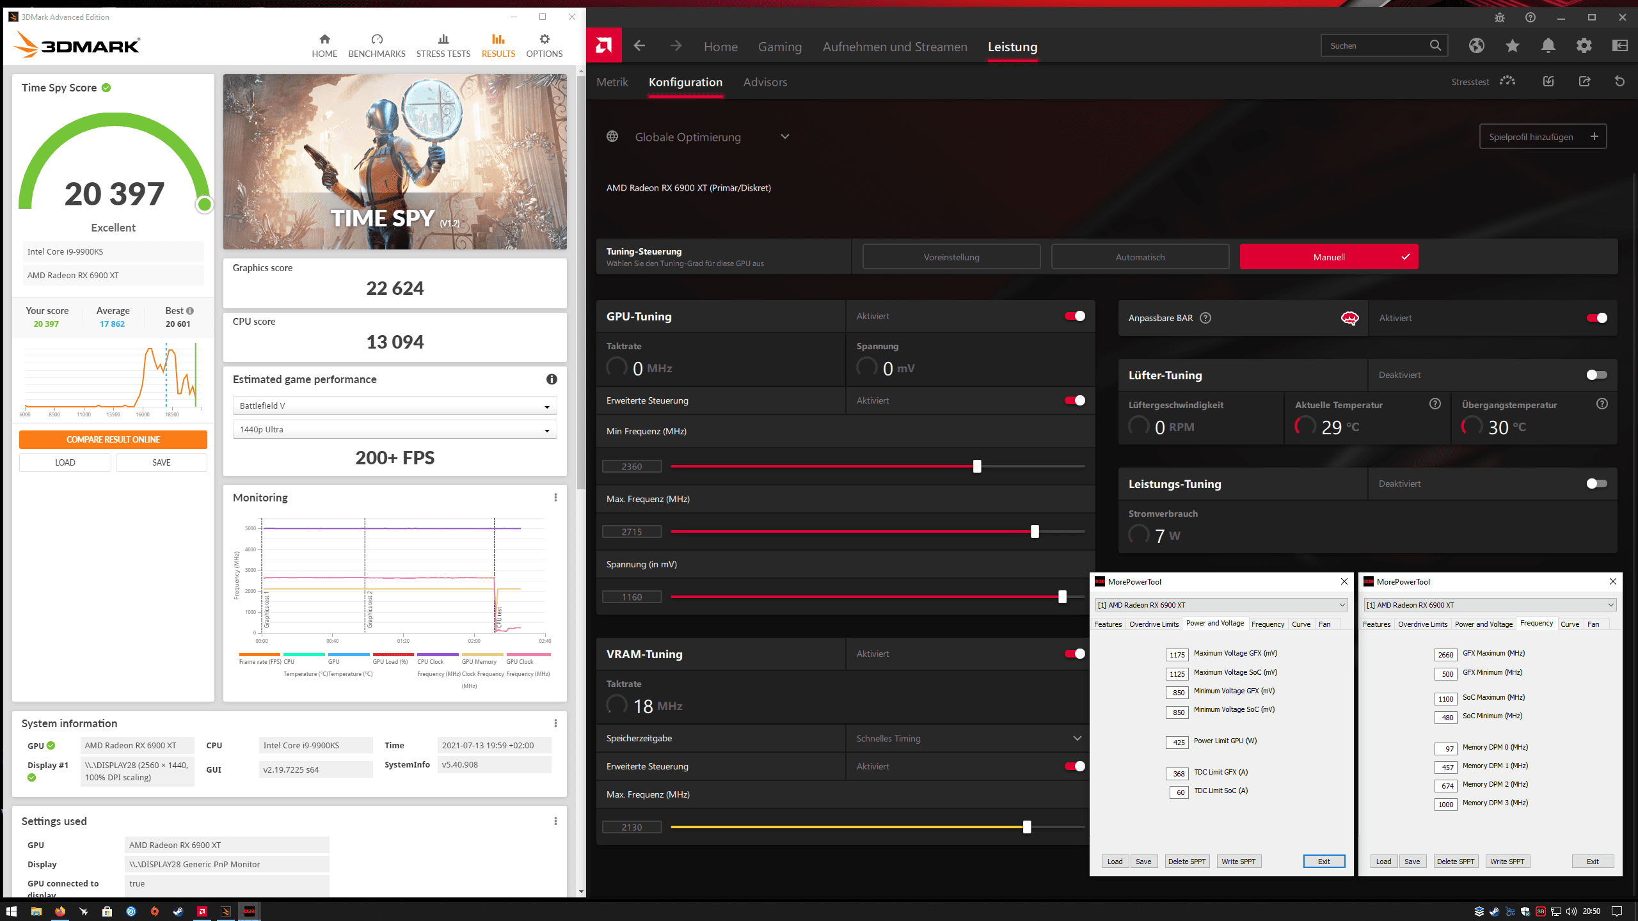This screenshot has height=921, width=1638.
Task: Click the Max. Frequenz GPU slider handle
Action: click(x=1035, y=531)
